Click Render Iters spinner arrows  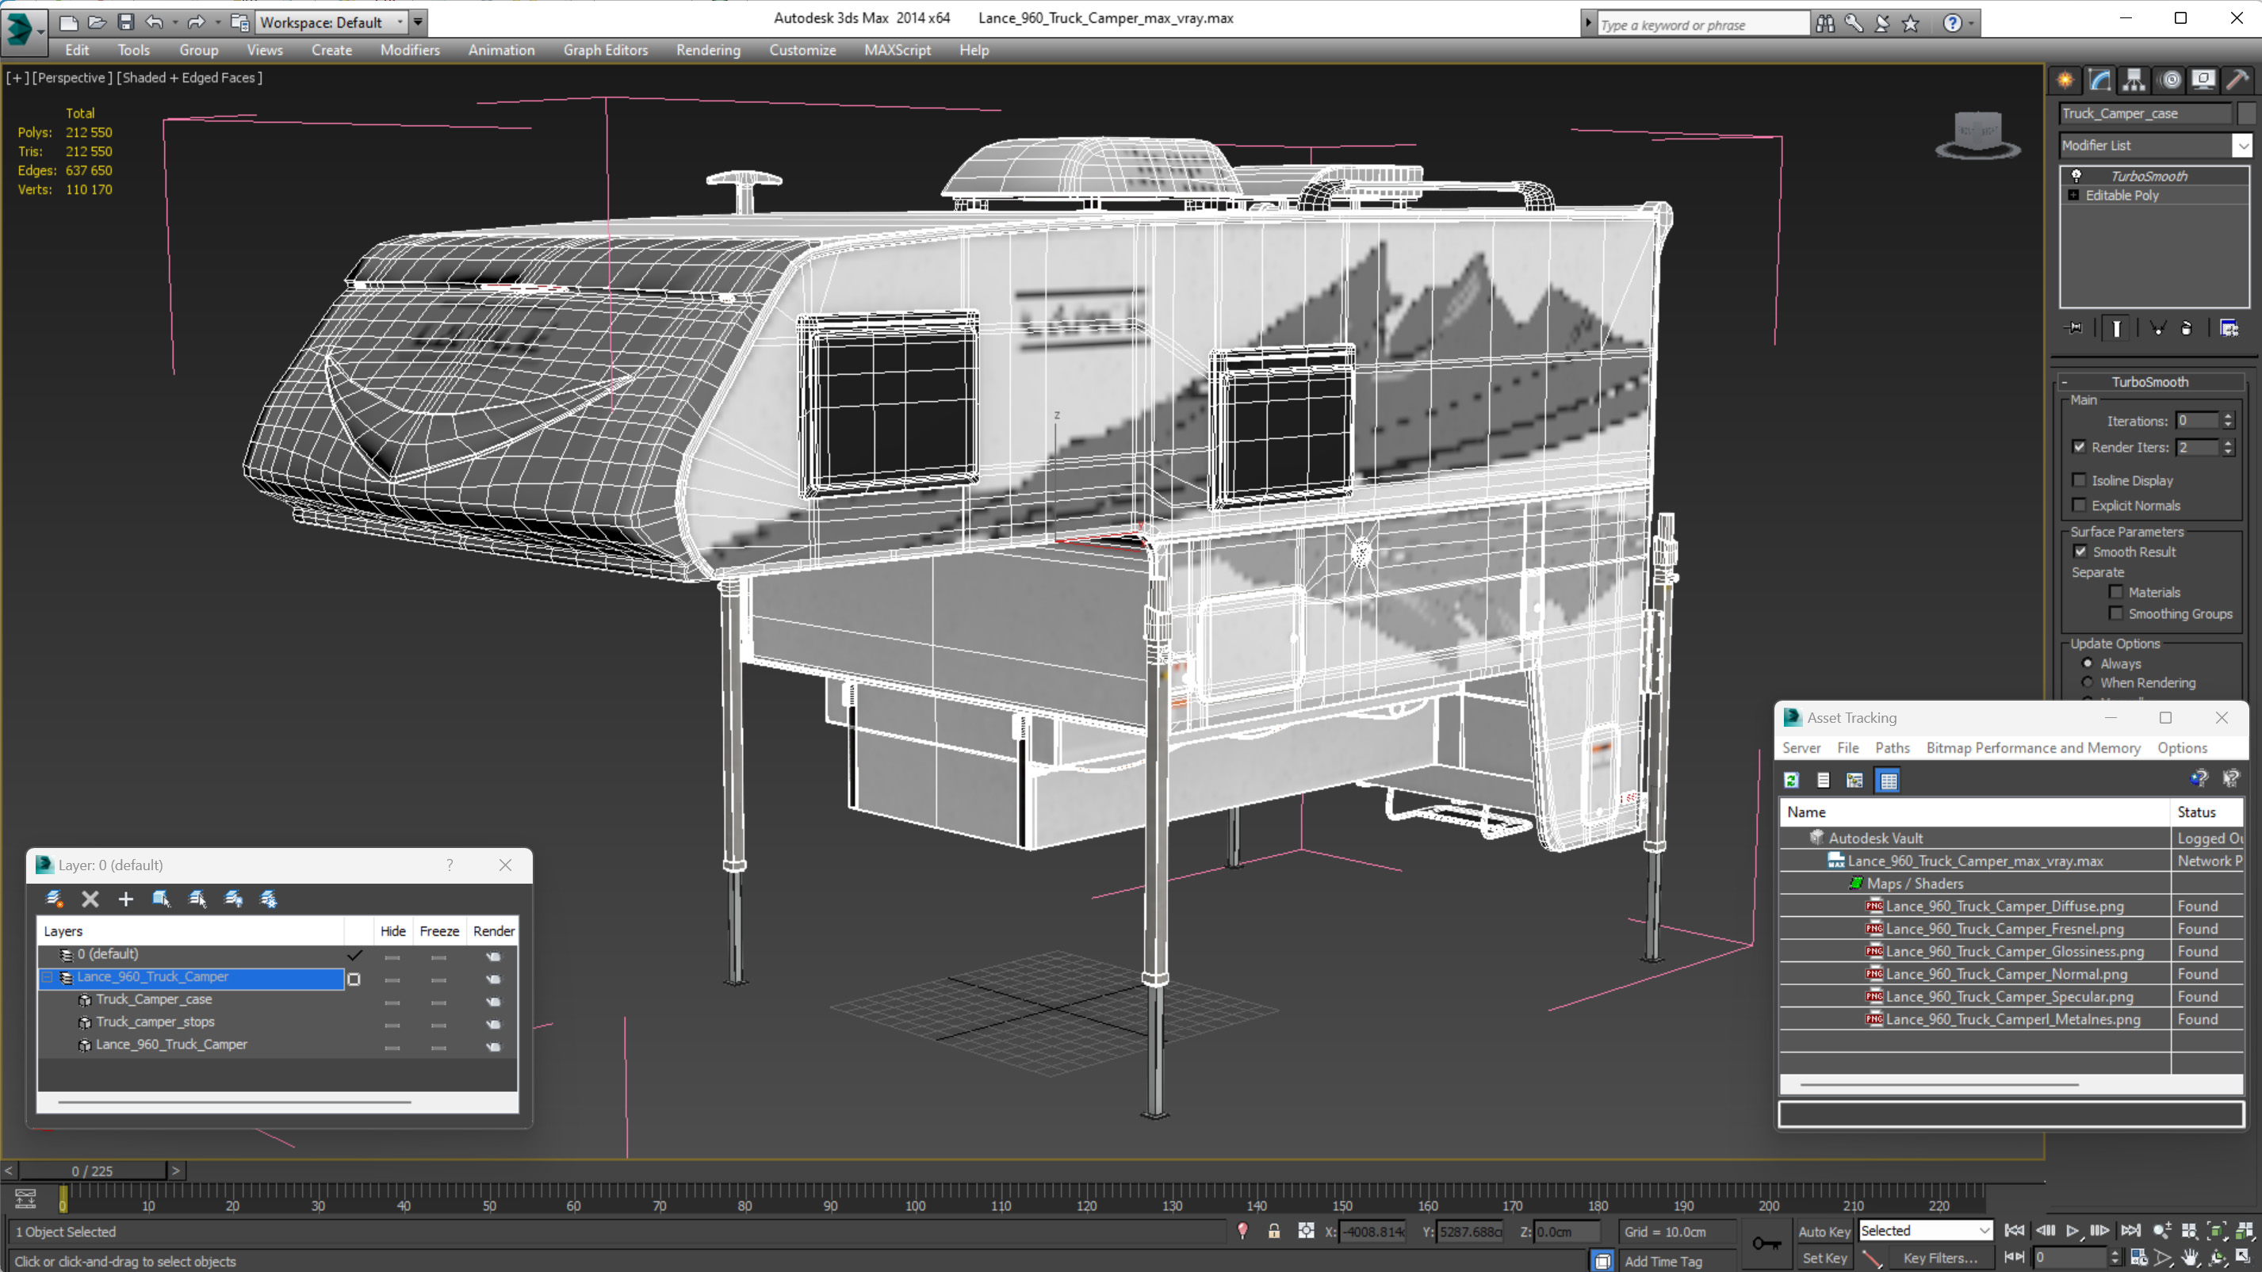tap(2228, 447)
